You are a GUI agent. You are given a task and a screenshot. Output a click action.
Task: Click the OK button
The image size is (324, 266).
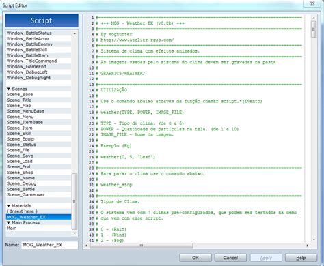[195, 258]
